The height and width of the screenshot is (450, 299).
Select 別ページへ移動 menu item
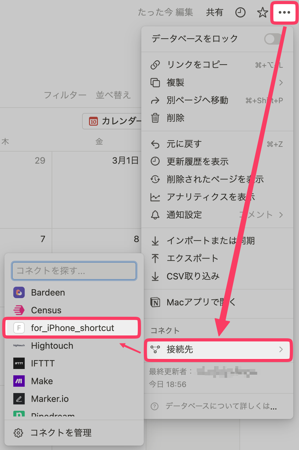click(217, 100)
